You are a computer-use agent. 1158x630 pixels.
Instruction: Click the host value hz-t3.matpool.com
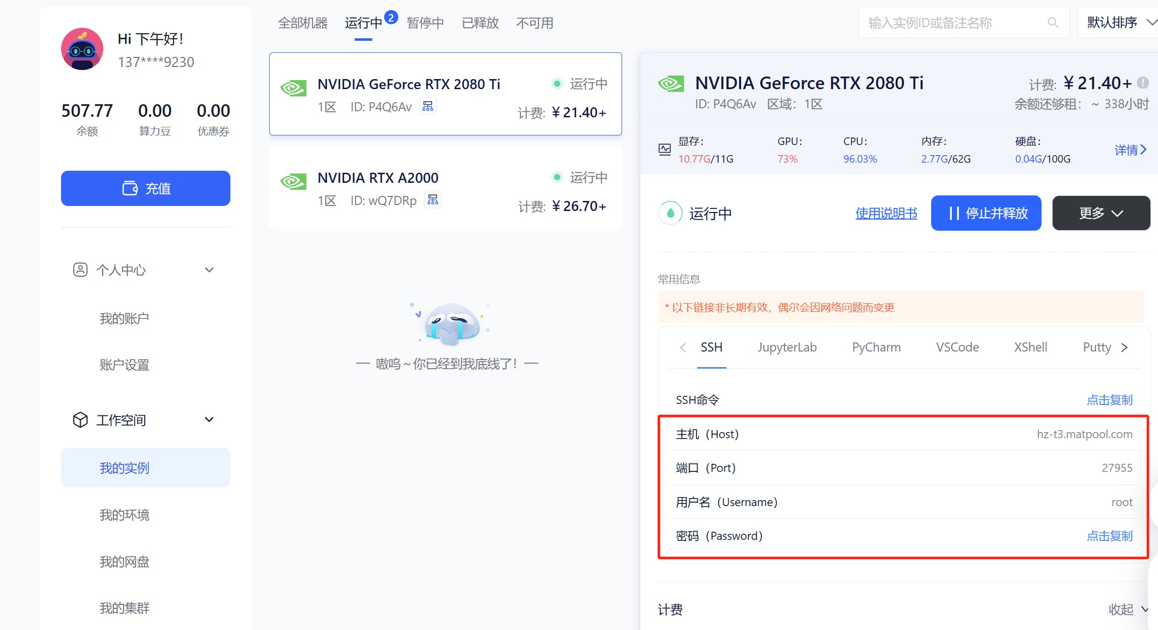pos(1084,434)
